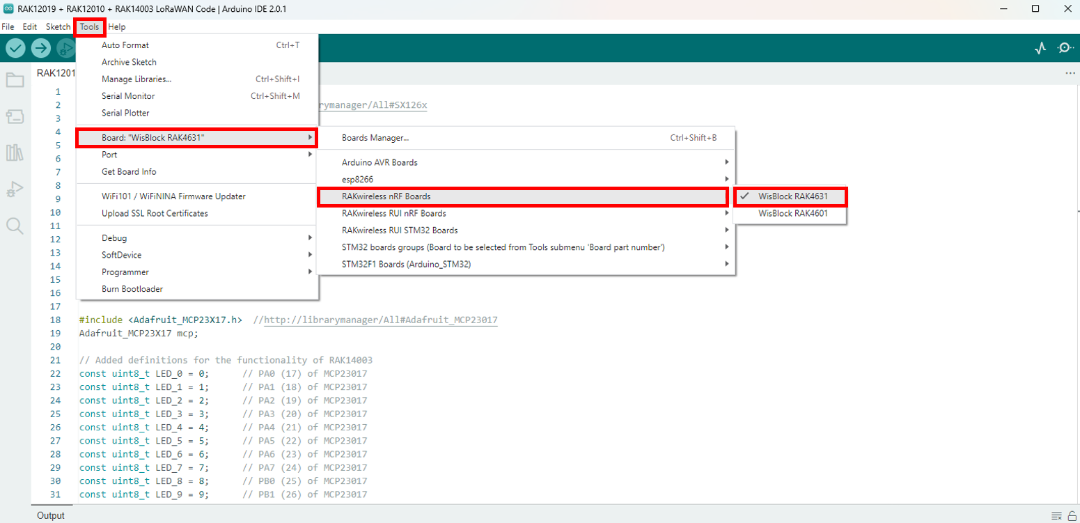This screenshot has width=1080, height=523.
Task: Follow the Adafruit_MCP23017 library manager link
Action: pos(381,320)
